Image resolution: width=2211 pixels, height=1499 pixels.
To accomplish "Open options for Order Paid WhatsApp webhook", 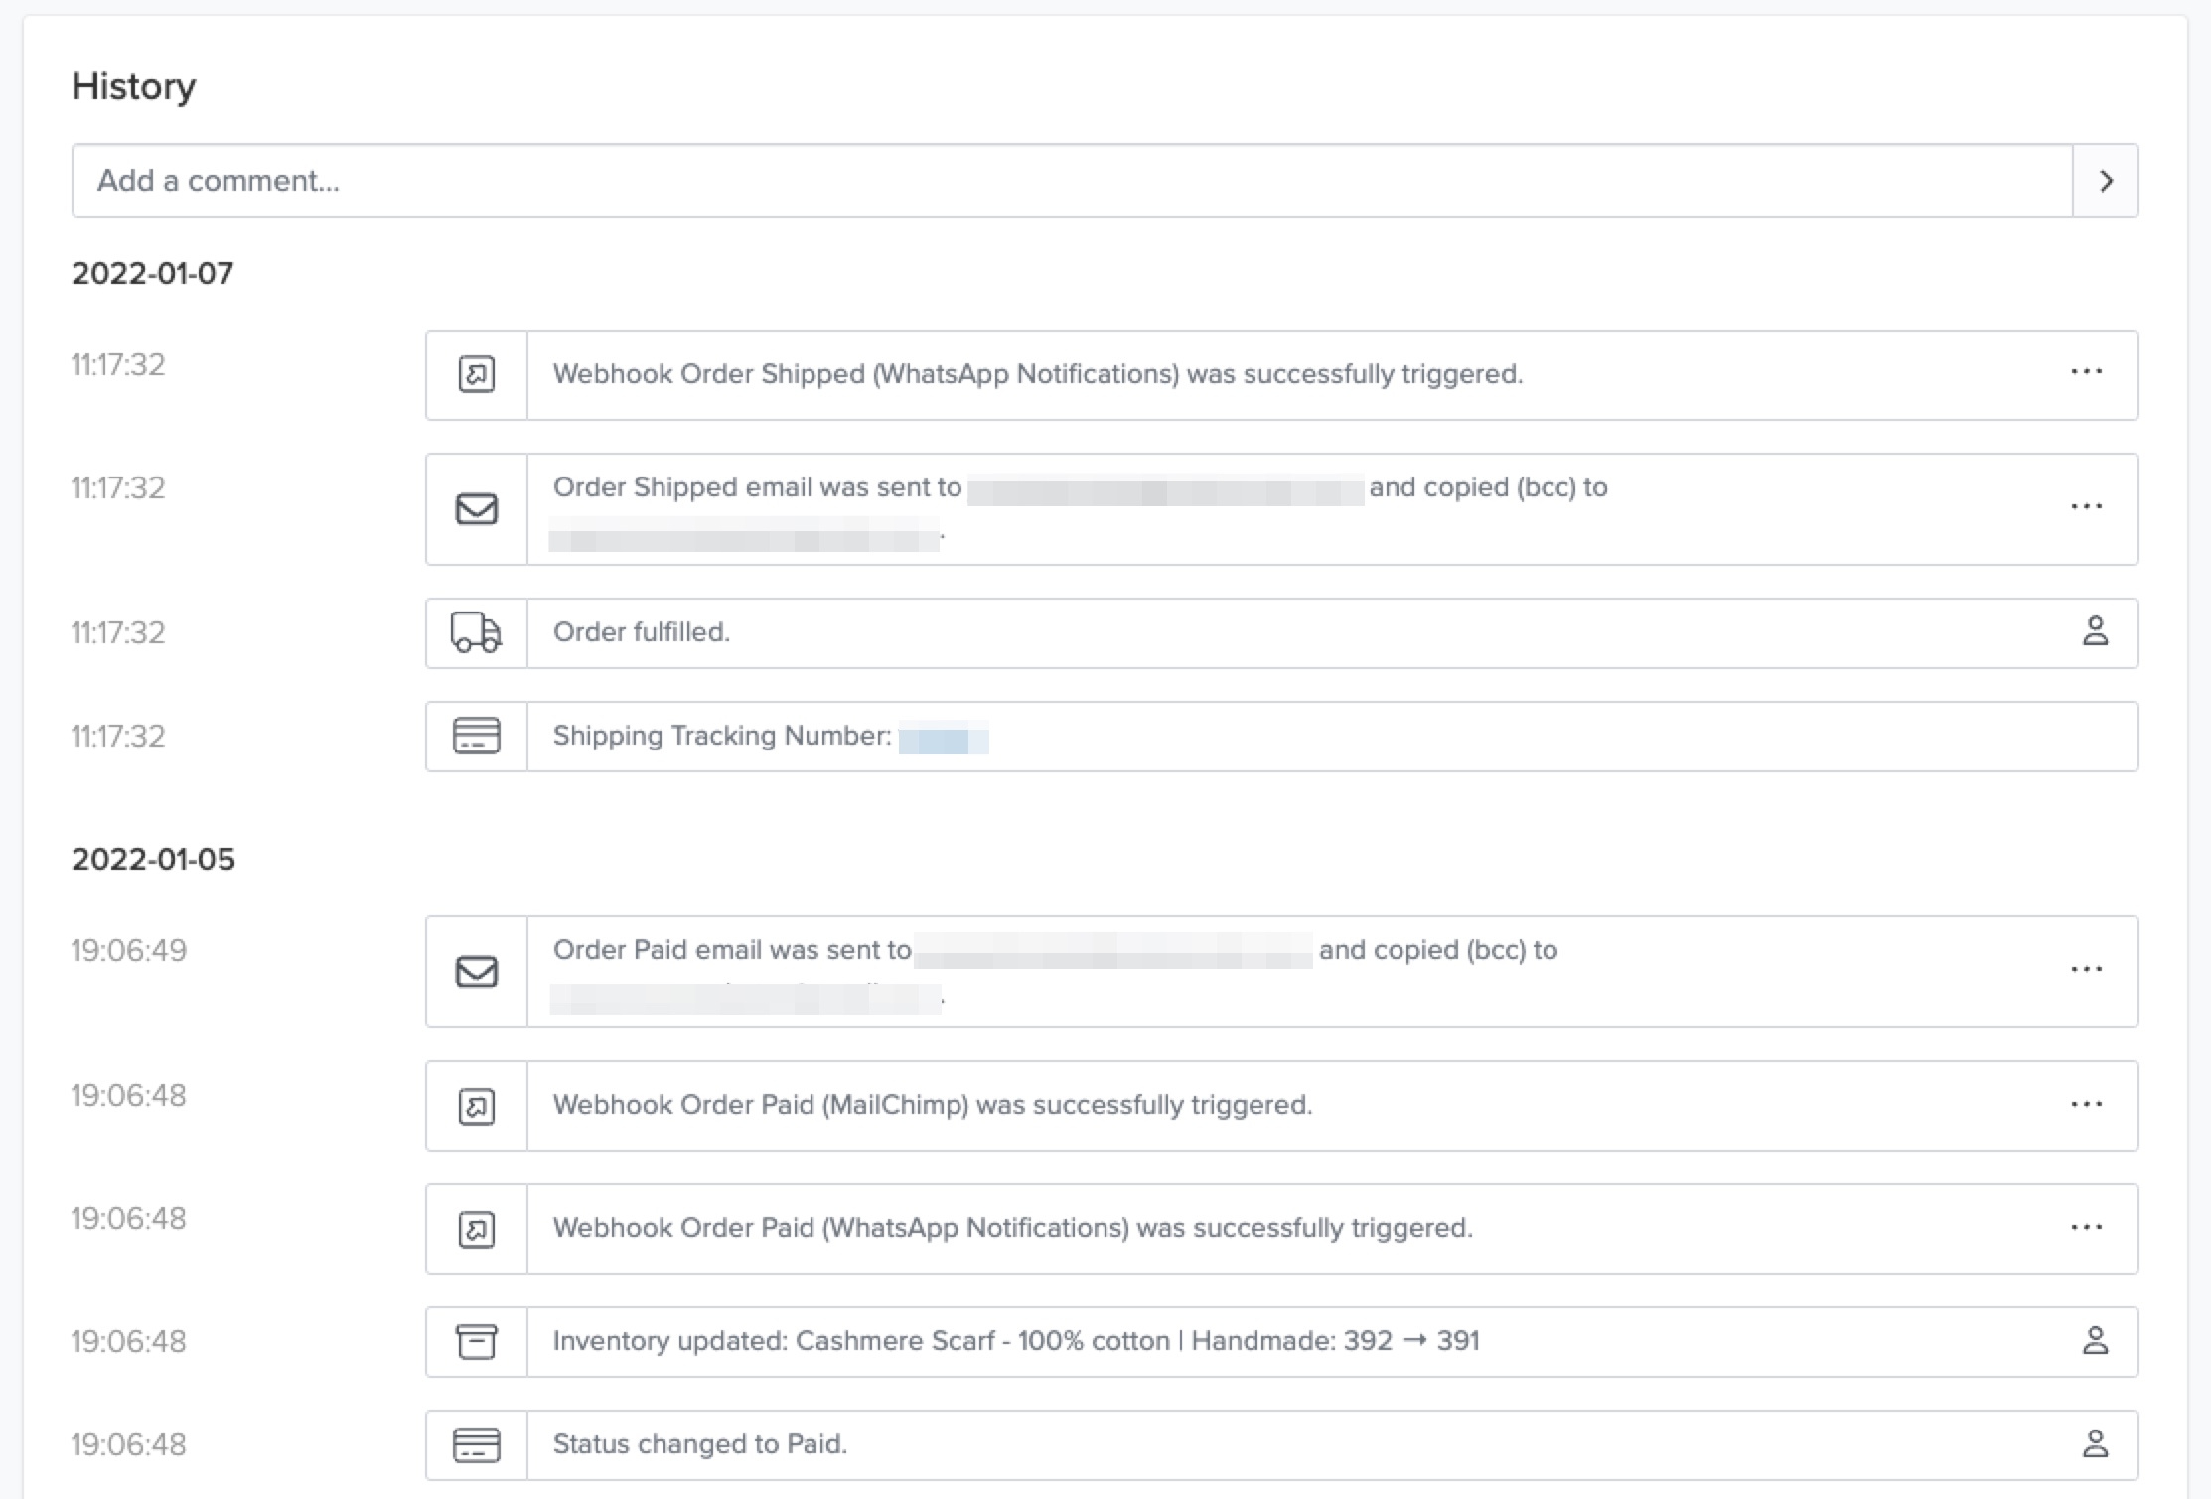I will coord(2086,1228).
